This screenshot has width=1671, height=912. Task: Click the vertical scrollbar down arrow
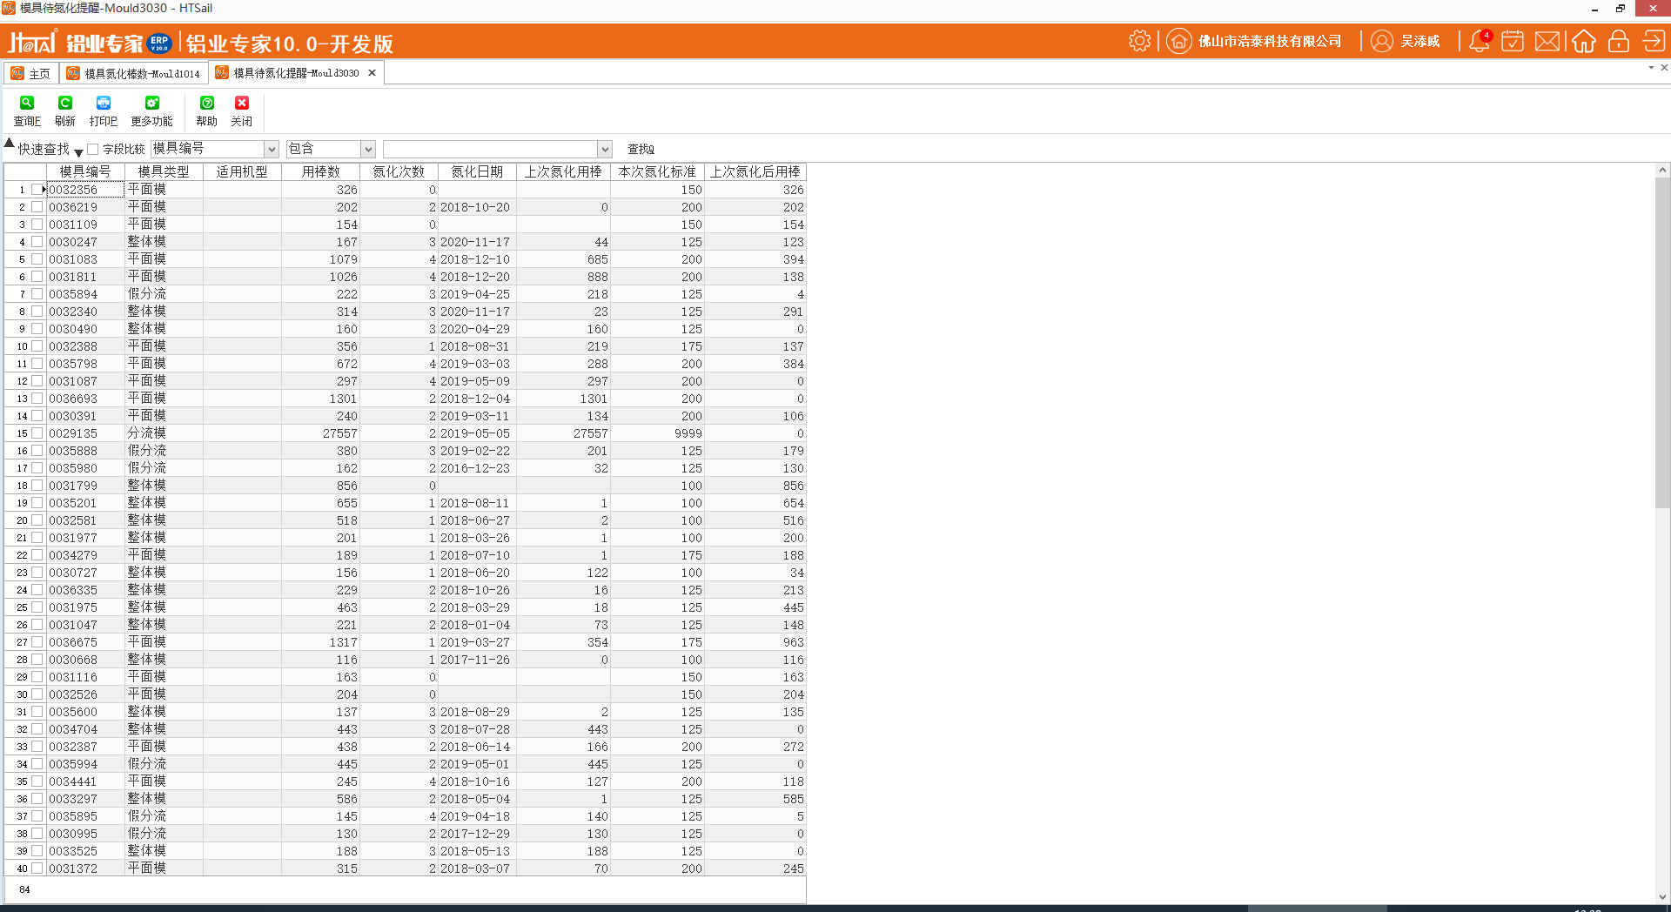click(1662, 896)
